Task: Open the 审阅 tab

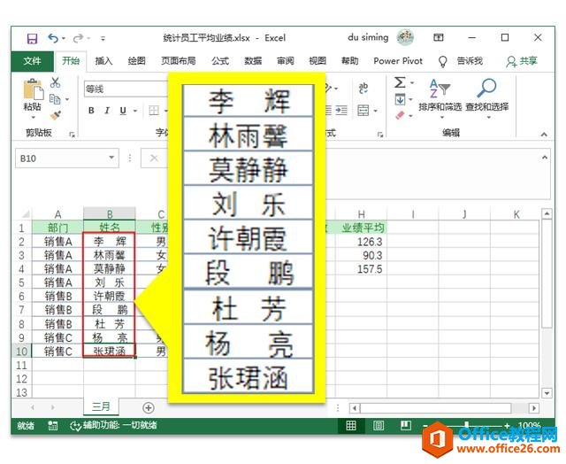Action: [285, 61]
